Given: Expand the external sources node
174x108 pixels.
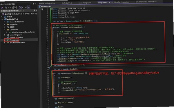Looking at the screenshot, I should click(2, 17).
